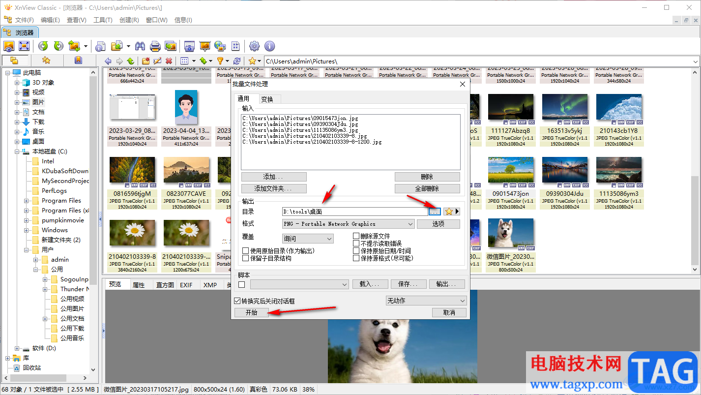Click the 开始 button
The height and width of the screenshot is (395, 701).
tap(251, 313)
